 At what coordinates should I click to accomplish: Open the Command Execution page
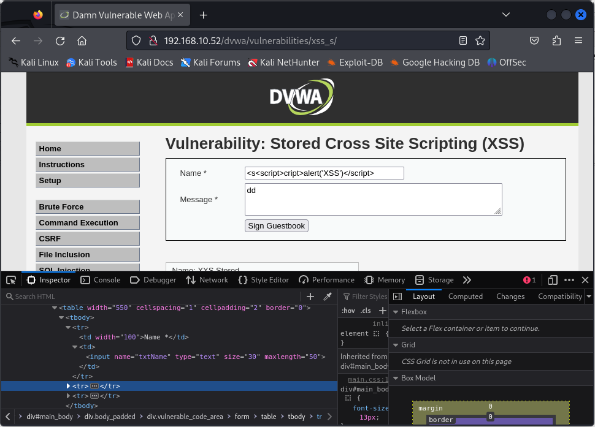88,223
